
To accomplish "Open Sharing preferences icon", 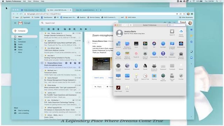I will pyautogui.click(x=154, y=76).
